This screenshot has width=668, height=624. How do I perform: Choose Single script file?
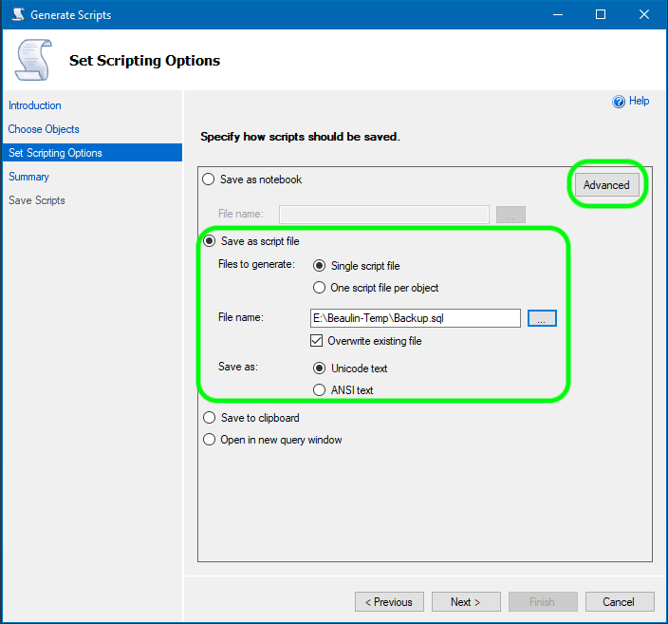pyautogui.click(x=319, y=266)
